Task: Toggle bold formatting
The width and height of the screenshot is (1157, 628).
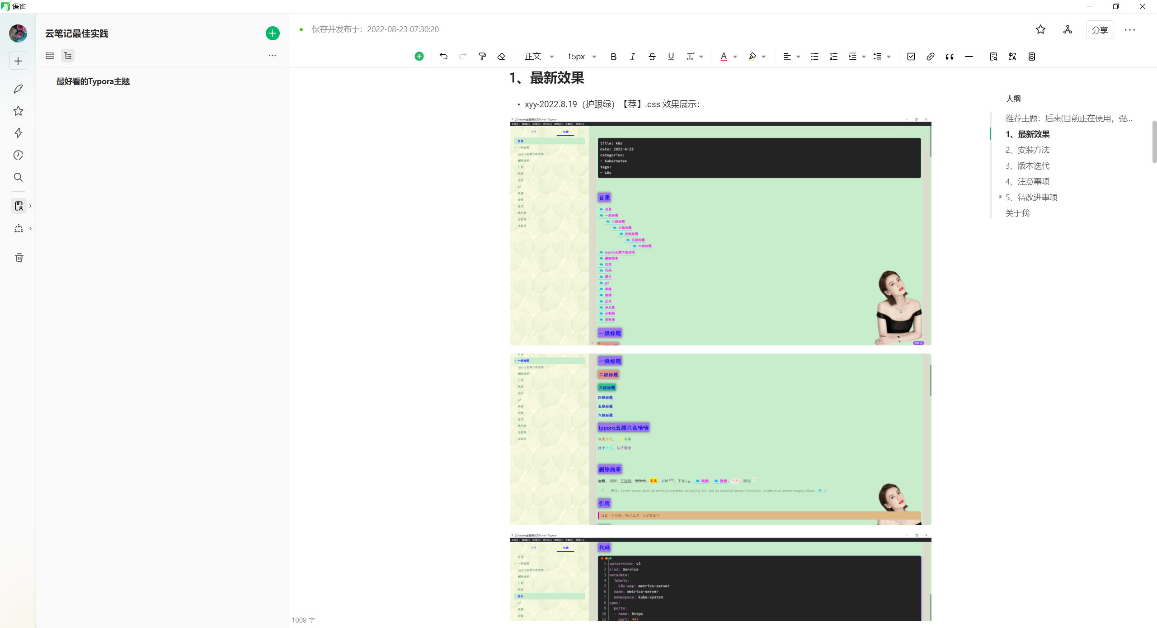Action: pos(613,57)
